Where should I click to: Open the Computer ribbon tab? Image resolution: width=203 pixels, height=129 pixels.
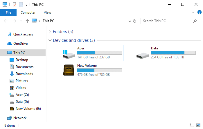(28, 12)
